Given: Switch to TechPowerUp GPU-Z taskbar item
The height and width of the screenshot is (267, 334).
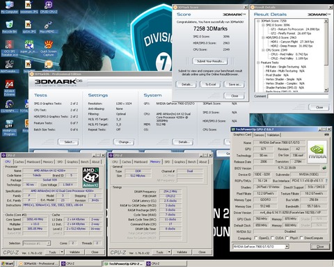Looking at the screenshot, I should coord(124,264).
